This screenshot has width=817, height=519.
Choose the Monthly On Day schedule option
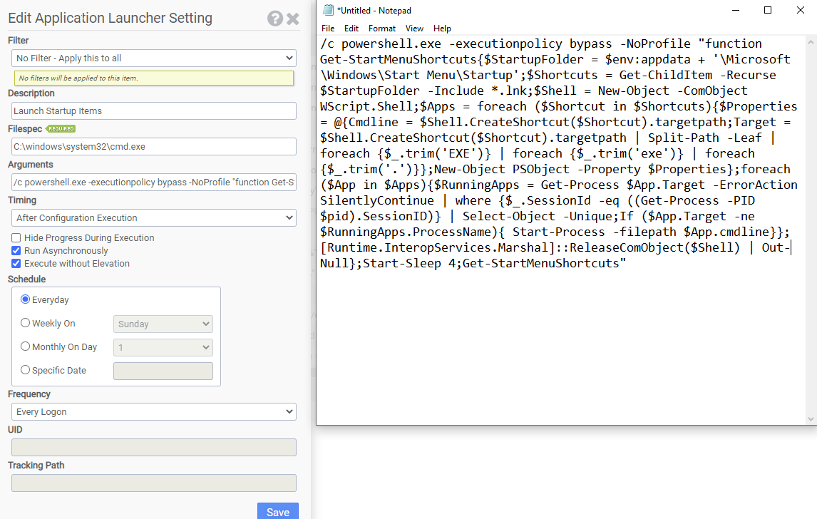pyautogui.click(x=24, y=346)
